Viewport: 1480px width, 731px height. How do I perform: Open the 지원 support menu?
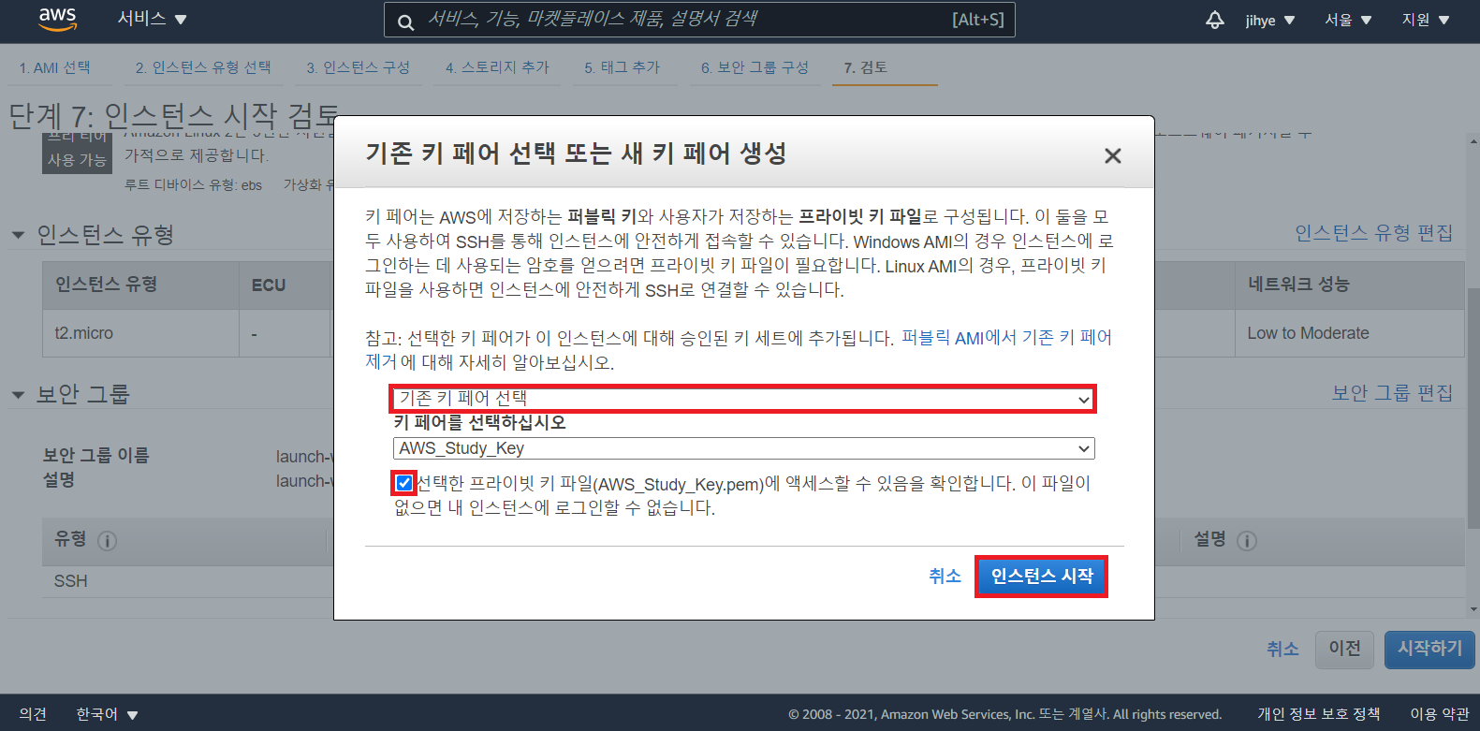[x=1425, y=20]
